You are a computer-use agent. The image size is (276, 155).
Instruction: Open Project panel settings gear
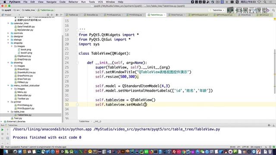tap(56, 15)
